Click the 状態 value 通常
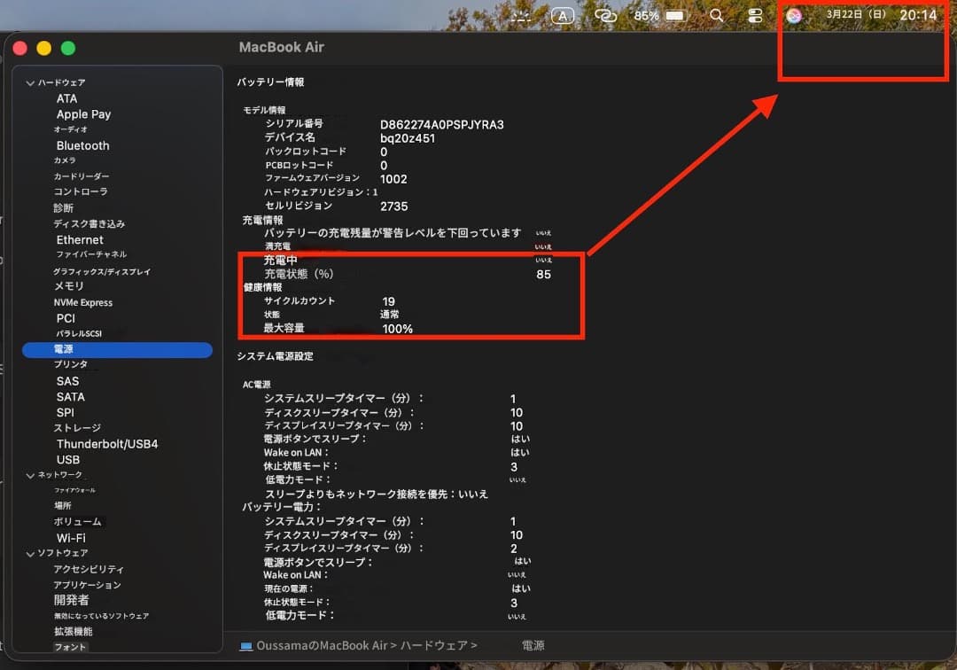 pos(389,315)
